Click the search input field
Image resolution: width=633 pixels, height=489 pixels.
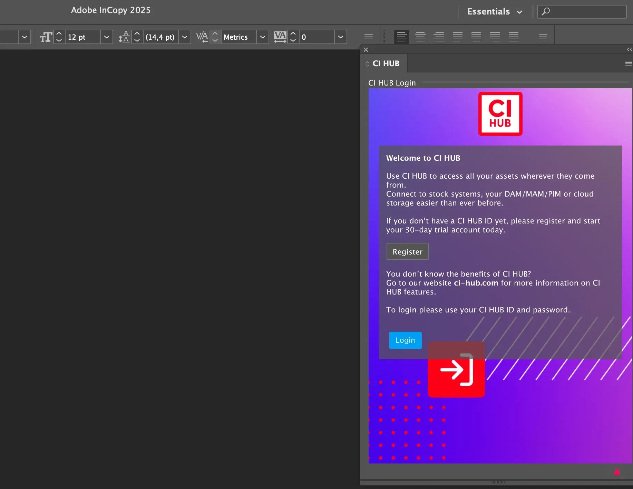point(582,11)
